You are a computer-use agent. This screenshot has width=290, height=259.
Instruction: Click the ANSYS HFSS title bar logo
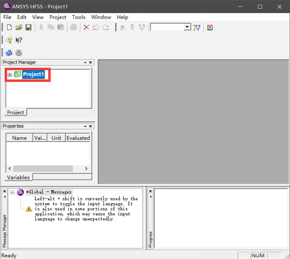point(7,6)
